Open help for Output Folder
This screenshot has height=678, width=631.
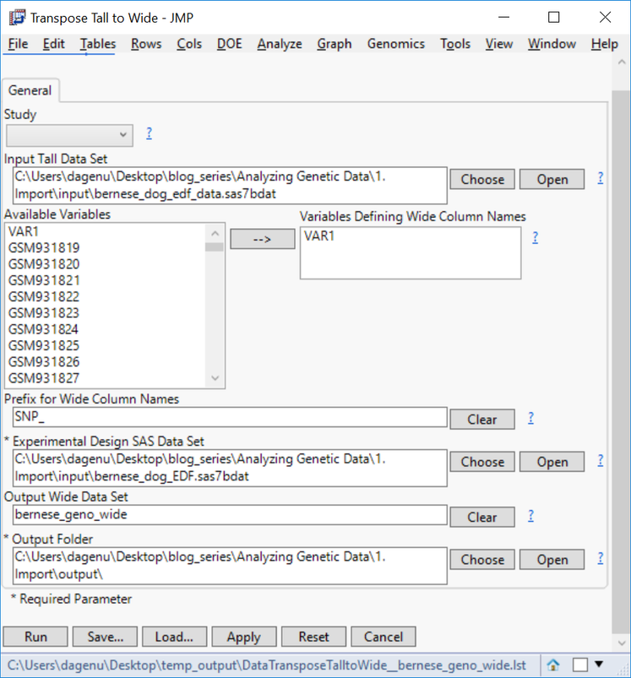pos(601,558)
